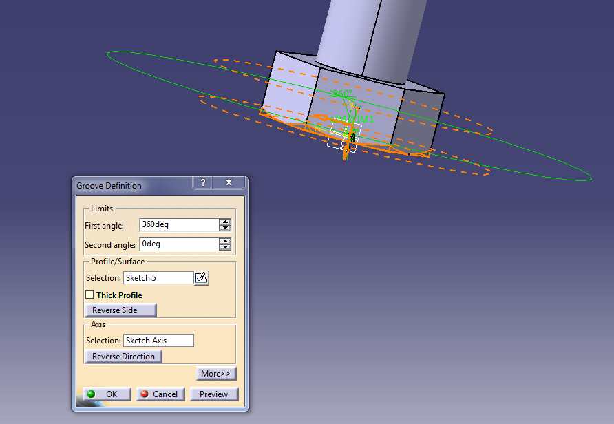Increase Second angle using its spinner arrow

pos(226,241)
